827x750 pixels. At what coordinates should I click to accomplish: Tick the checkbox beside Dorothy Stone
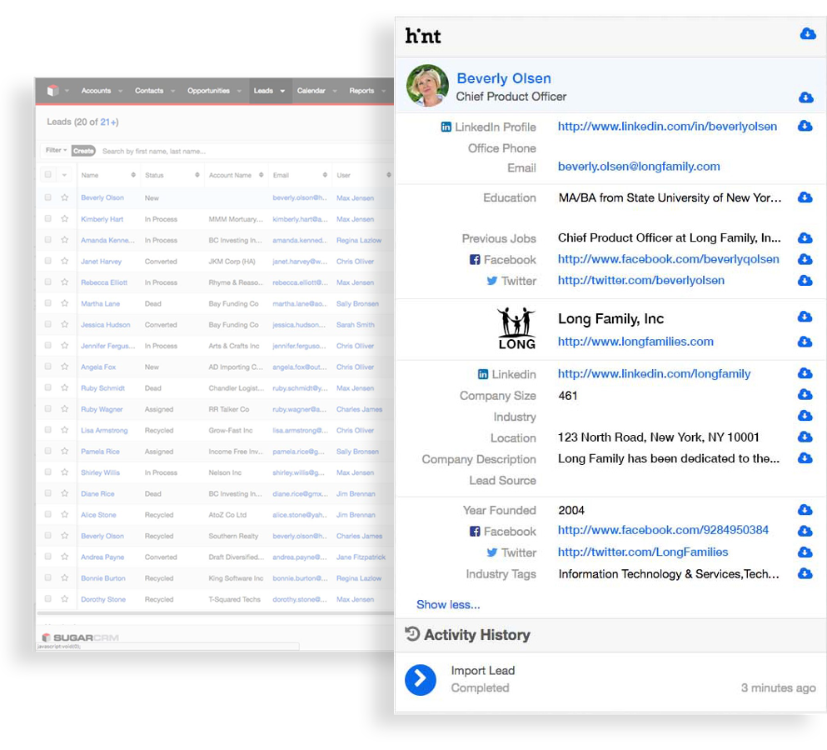[48, 599]
